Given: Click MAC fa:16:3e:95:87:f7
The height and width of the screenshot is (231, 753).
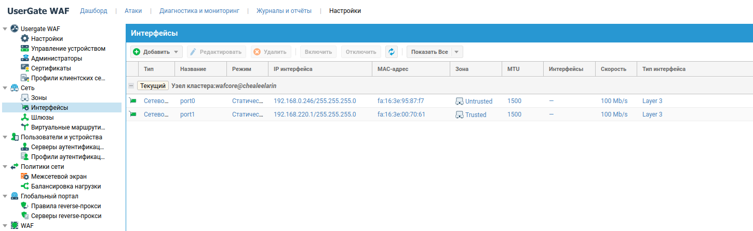Looking at the screenshot, I should click(401, 101).
